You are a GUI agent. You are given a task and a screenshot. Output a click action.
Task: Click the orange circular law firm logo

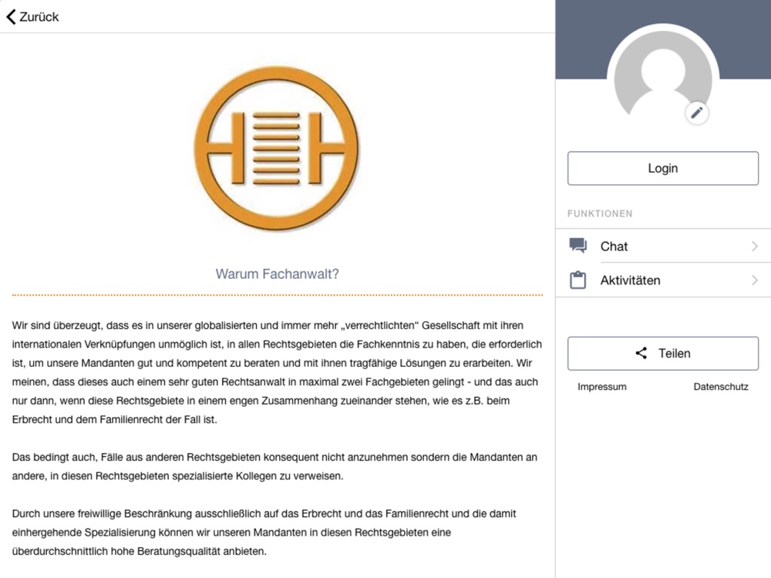tap(276, 149)
